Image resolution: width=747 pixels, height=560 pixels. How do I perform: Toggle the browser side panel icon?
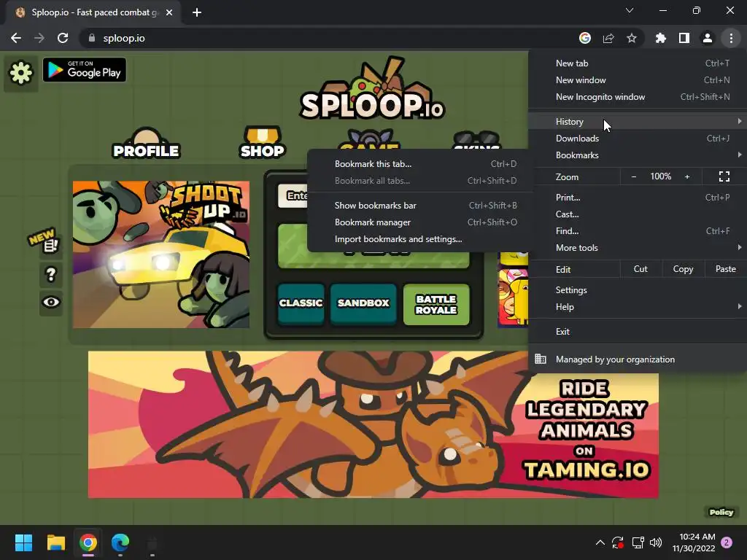click(684, 38)
